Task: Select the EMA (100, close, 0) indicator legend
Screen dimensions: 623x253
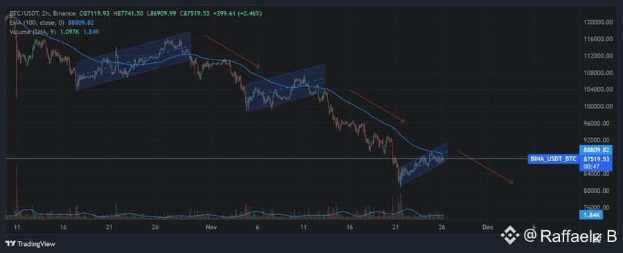Action: 37,23
